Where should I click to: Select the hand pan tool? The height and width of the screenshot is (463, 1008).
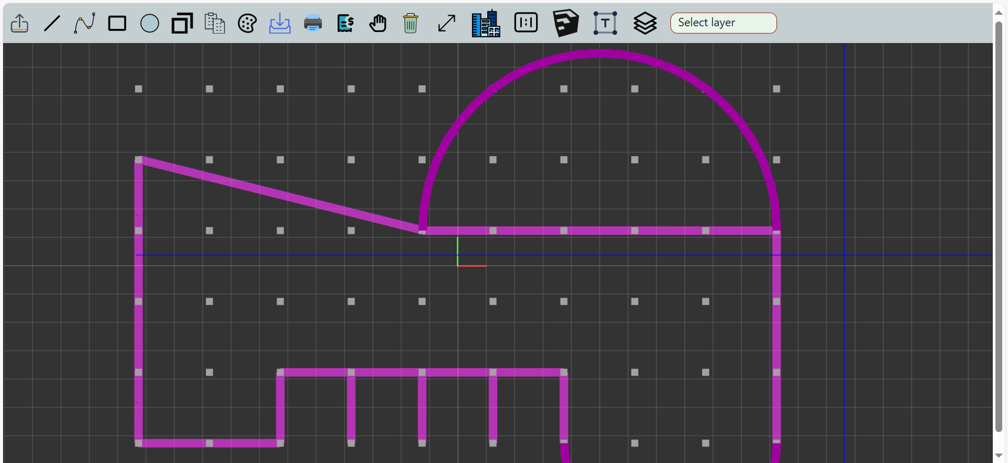click(378, 23)
